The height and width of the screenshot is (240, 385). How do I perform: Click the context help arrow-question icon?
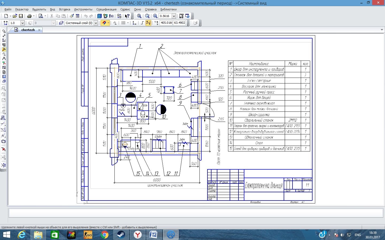coord(127,16)
